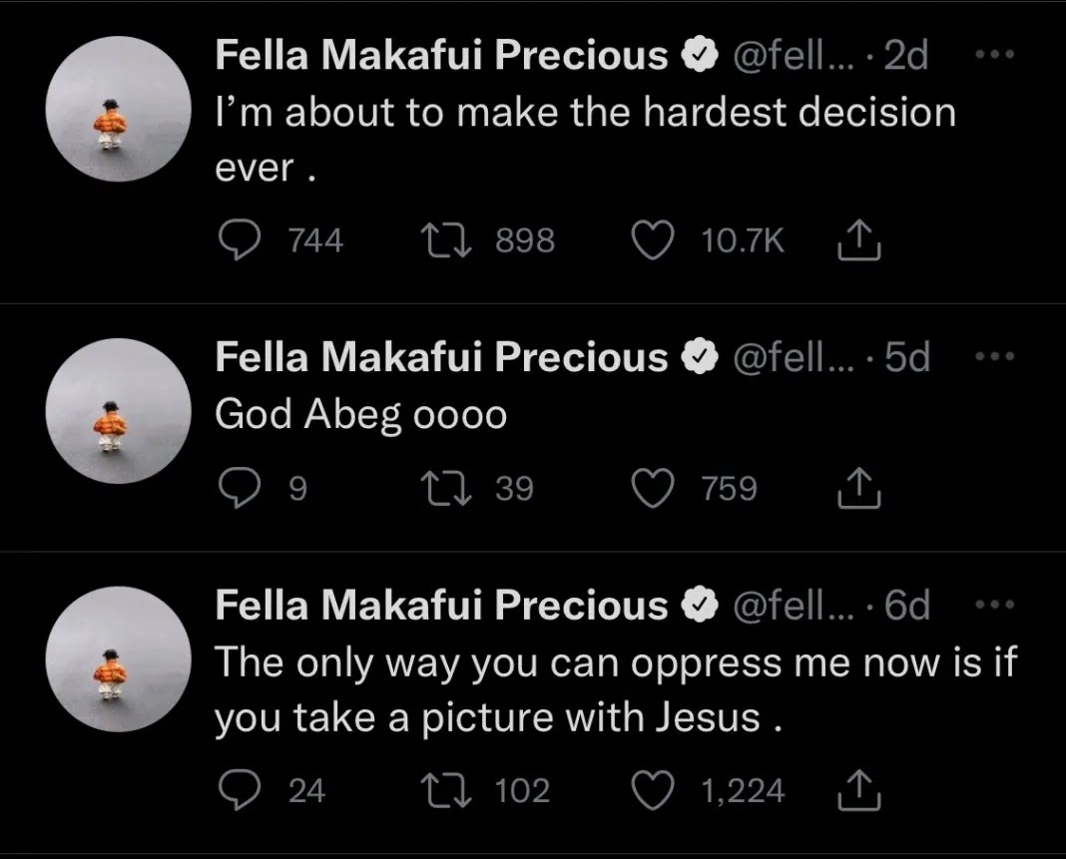Like the 'hardest decision ever' tweet
The width and height of the screenshot is (1066, 859).
coord(654,241)
